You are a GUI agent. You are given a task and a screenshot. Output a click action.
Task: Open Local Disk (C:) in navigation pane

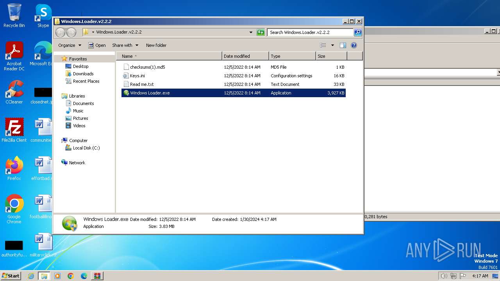[x=86, y=148]
